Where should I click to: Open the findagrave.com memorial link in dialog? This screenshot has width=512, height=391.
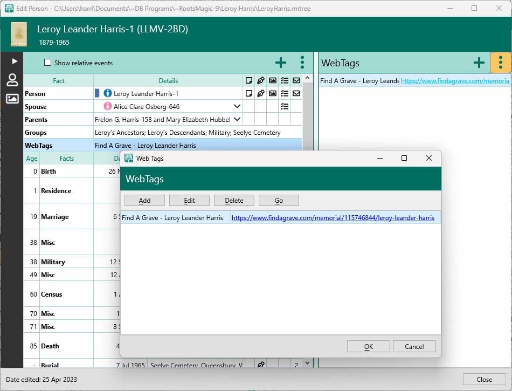(x=333, y=218)
